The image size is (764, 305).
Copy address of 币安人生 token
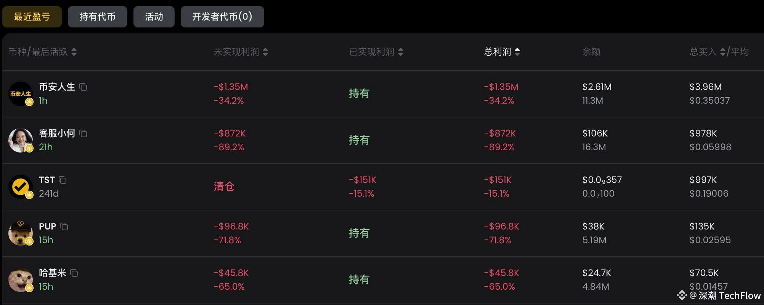(x=83, y=87)
